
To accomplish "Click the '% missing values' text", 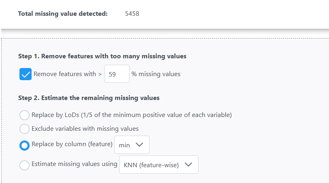I will pos(156,74).
